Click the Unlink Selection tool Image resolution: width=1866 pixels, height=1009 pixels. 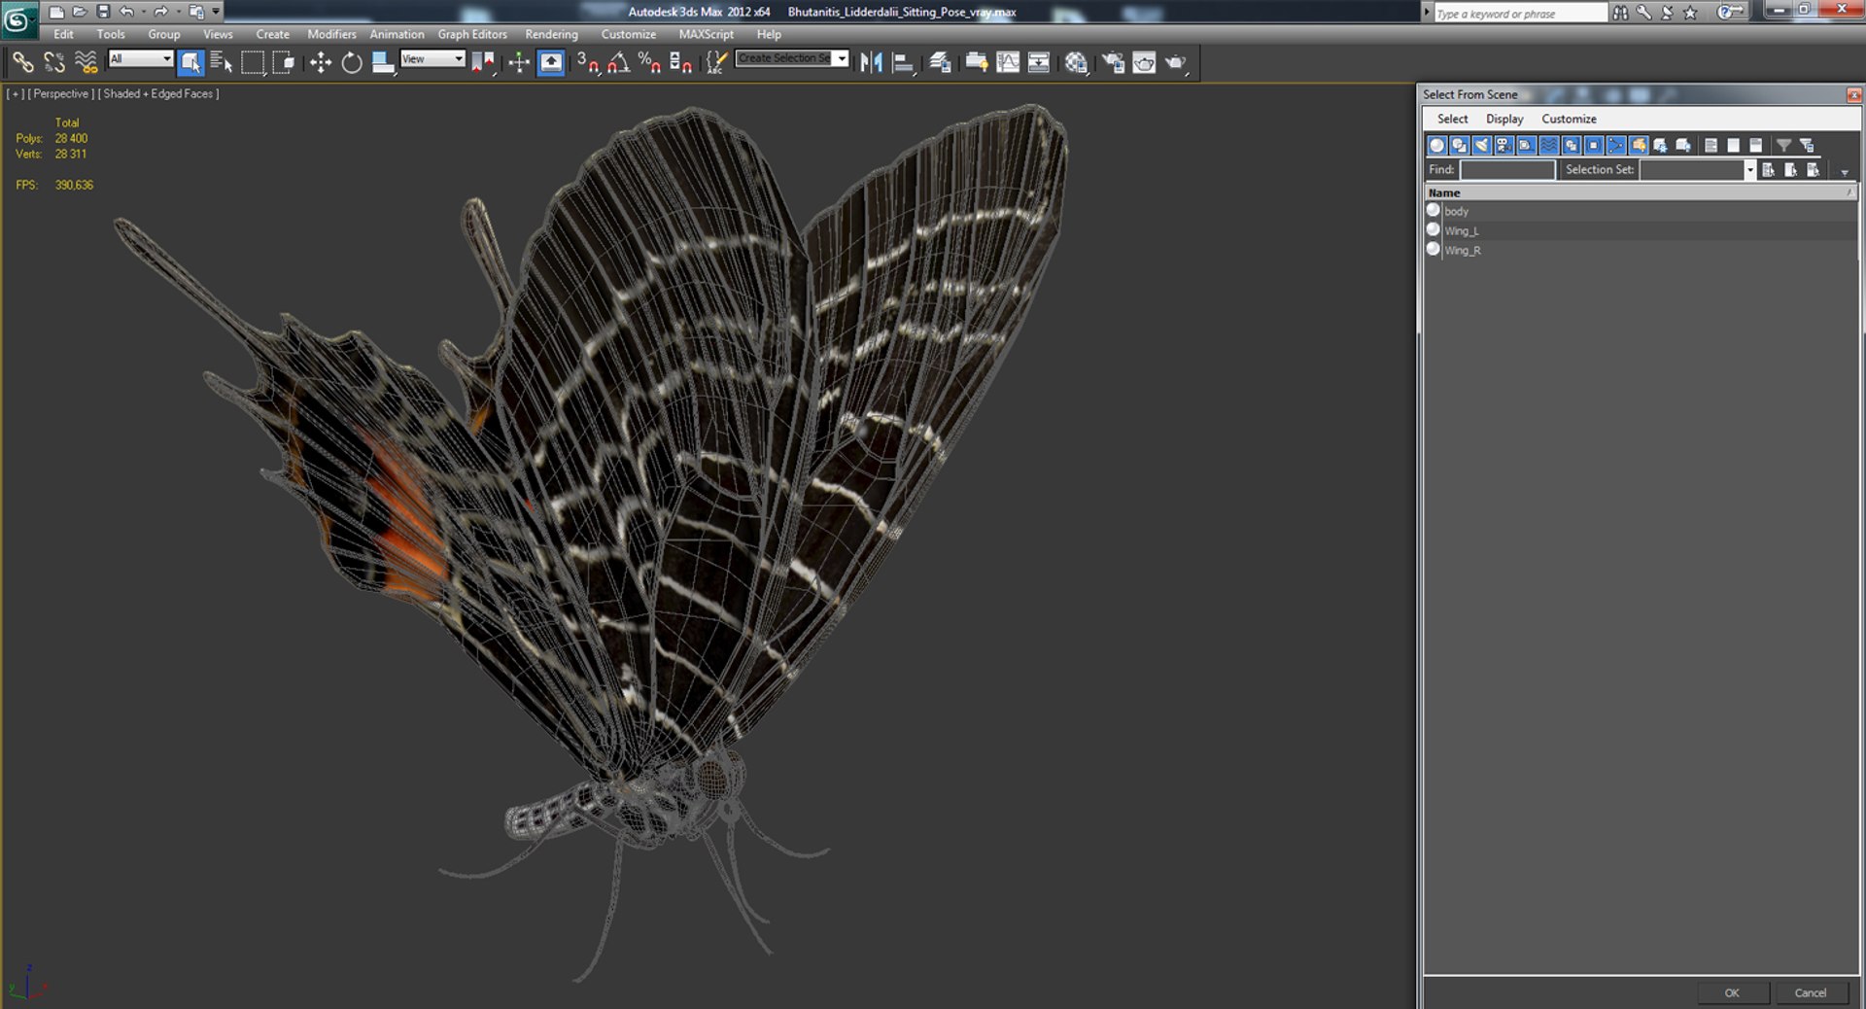[x=54, y=63]
